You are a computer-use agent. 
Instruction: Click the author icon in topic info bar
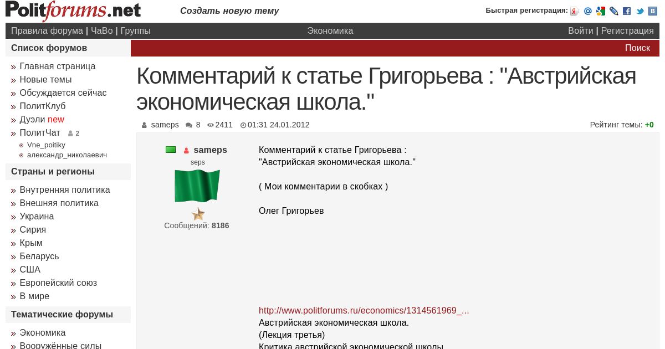click(x=144, y=125)
